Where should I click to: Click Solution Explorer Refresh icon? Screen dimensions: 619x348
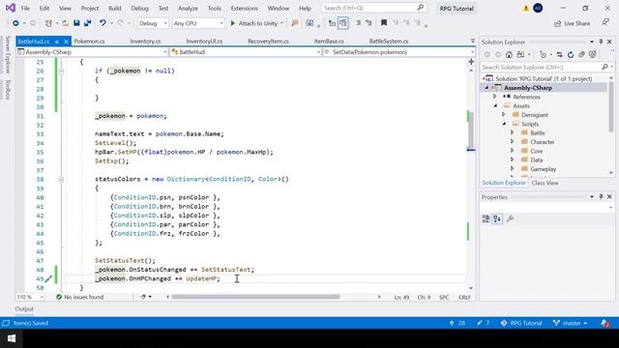pyautogui.click(x=571, y=55)
